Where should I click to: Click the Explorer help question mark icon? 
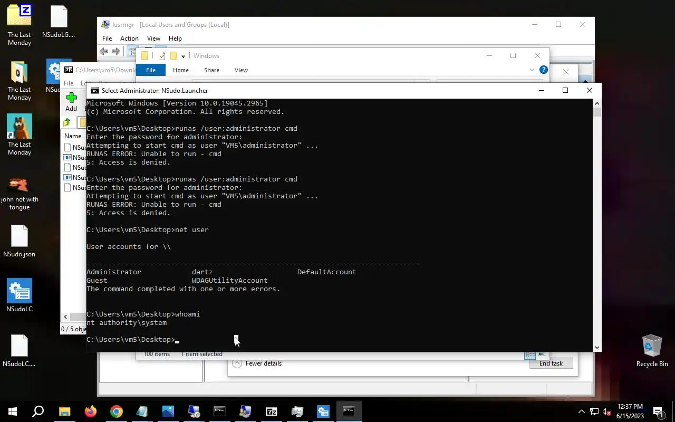point(544,70)
